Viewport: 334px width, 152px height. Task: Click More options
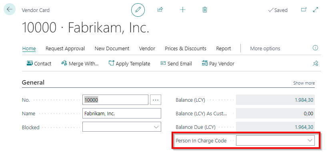(265, 48)
